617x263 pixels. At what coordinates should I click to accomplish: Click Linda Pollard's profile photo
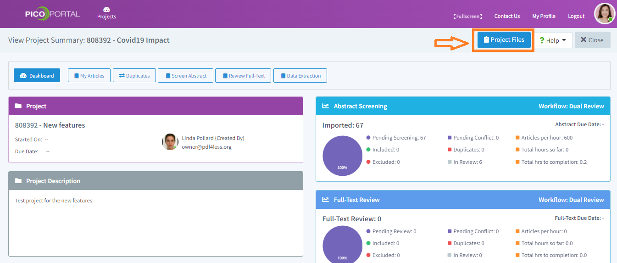(170, 142)
